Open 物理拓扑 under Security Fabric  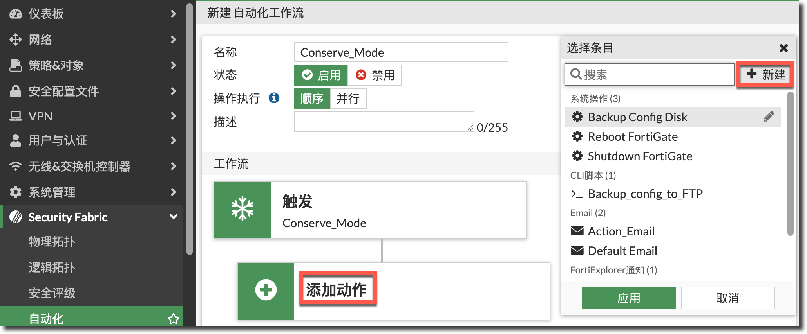click(x=52, y=241)
